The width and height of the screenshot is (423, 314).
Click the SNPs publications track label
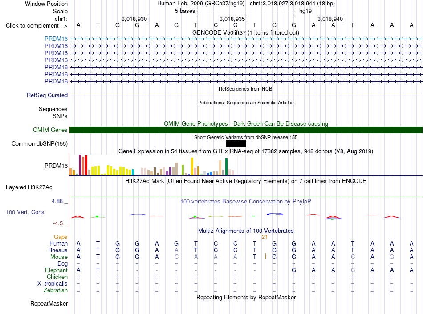(x=60, y=116)
